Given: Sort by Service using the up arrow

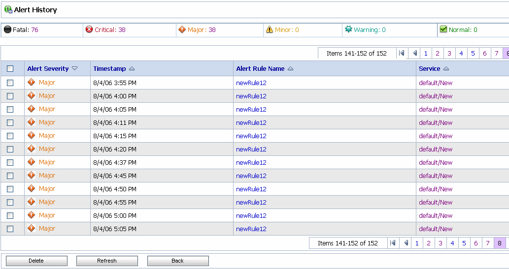Looking at the screenshot, I should [446, 68].
